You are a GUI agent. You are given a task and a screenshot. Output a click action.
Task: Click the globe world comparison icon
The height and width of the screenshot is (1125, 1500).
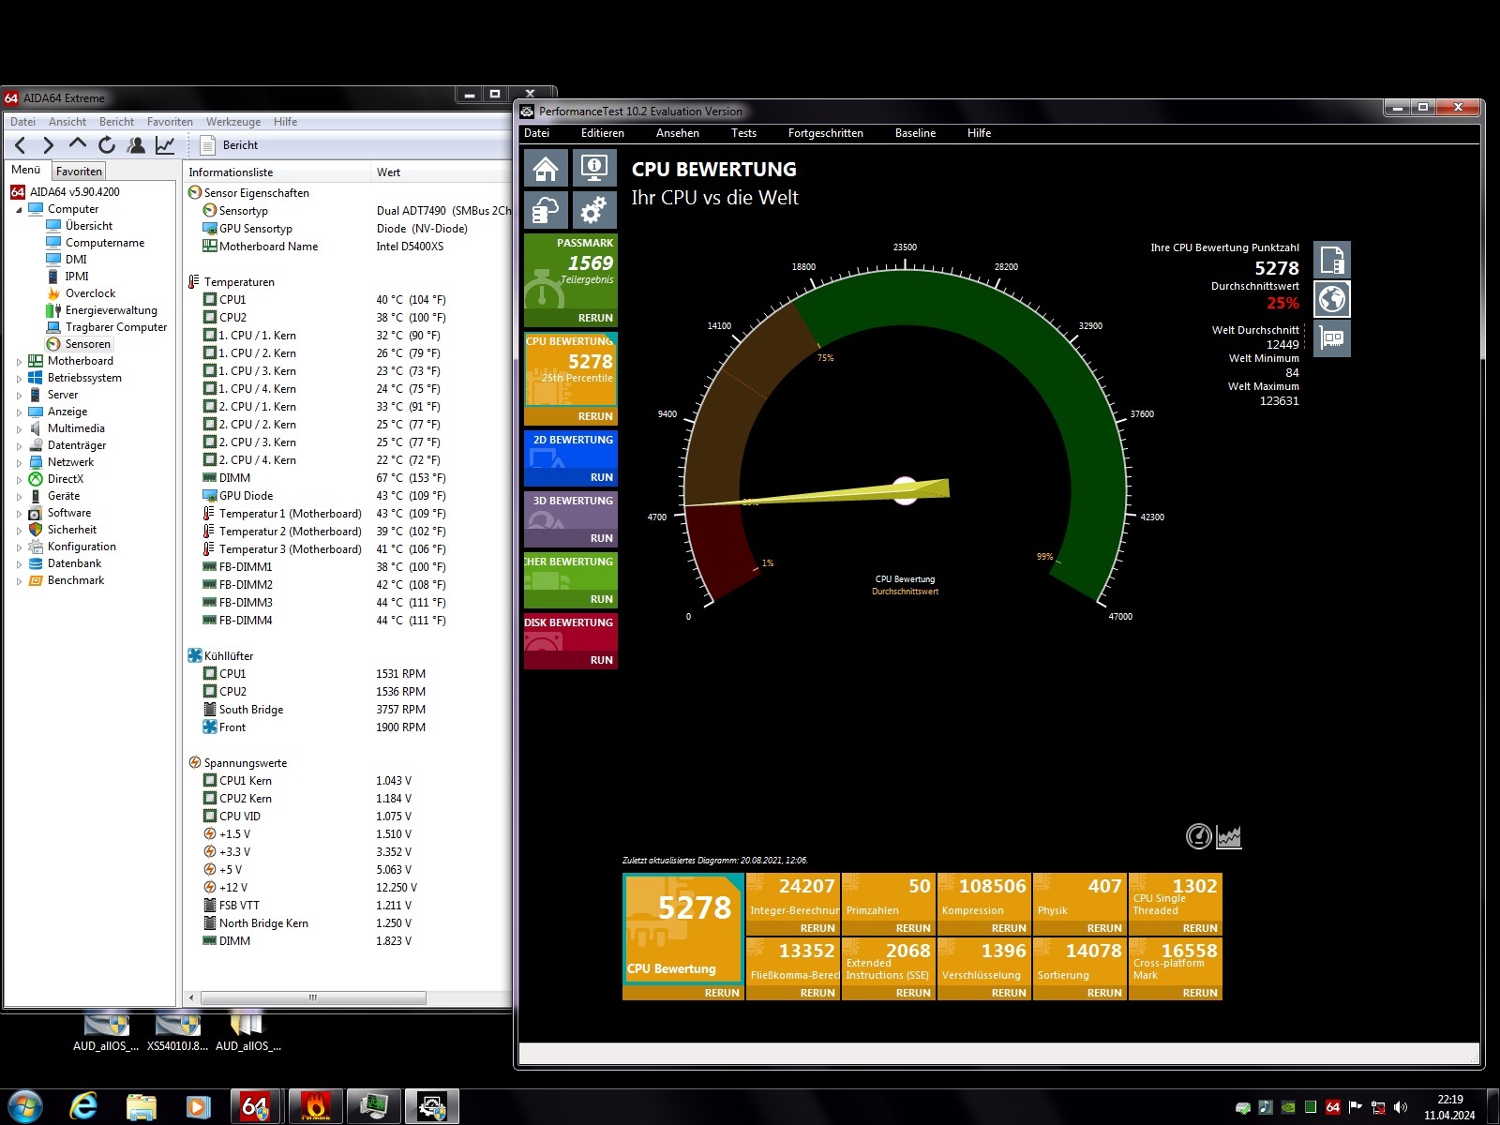point(1332,299)
